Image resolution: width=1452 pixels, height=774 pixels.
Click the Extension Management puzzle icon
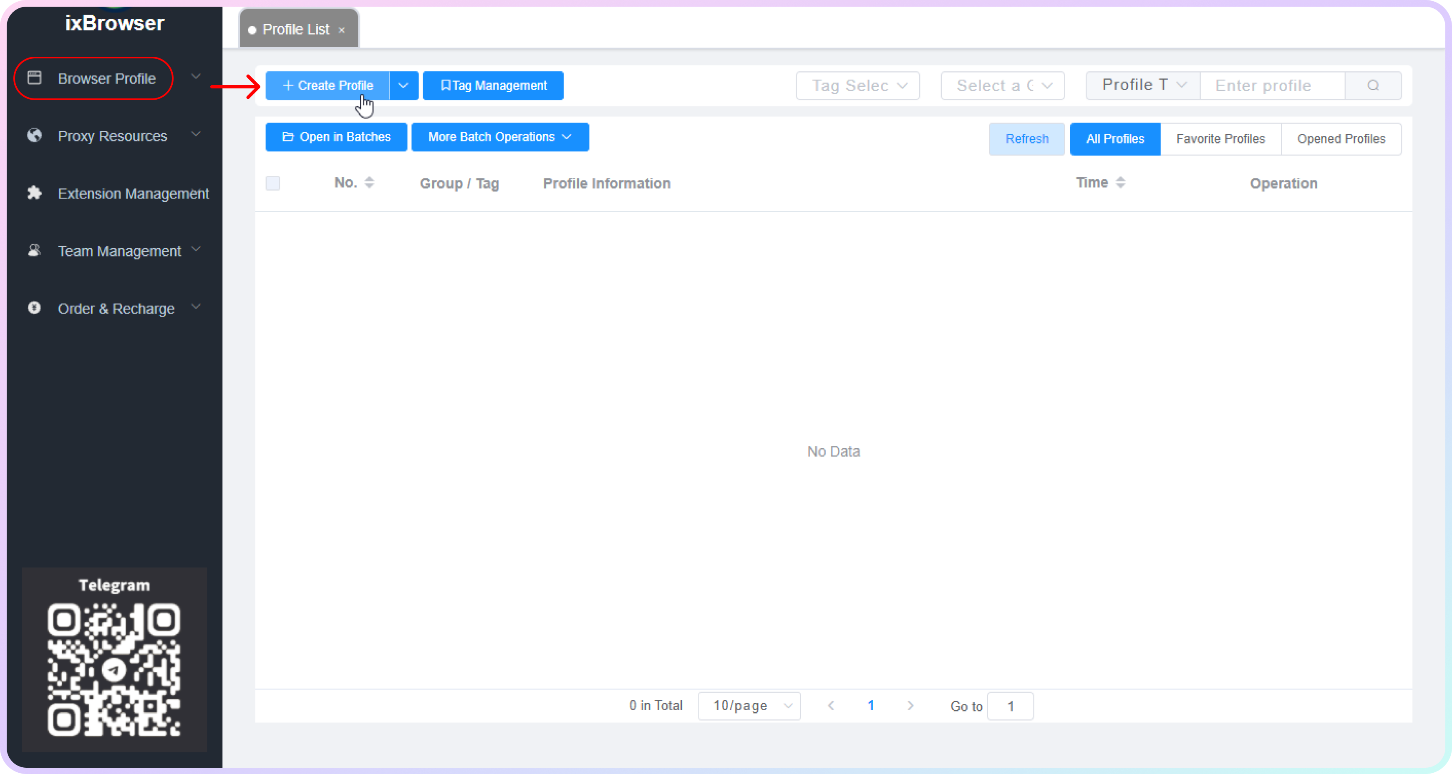(x=34, y=193)
